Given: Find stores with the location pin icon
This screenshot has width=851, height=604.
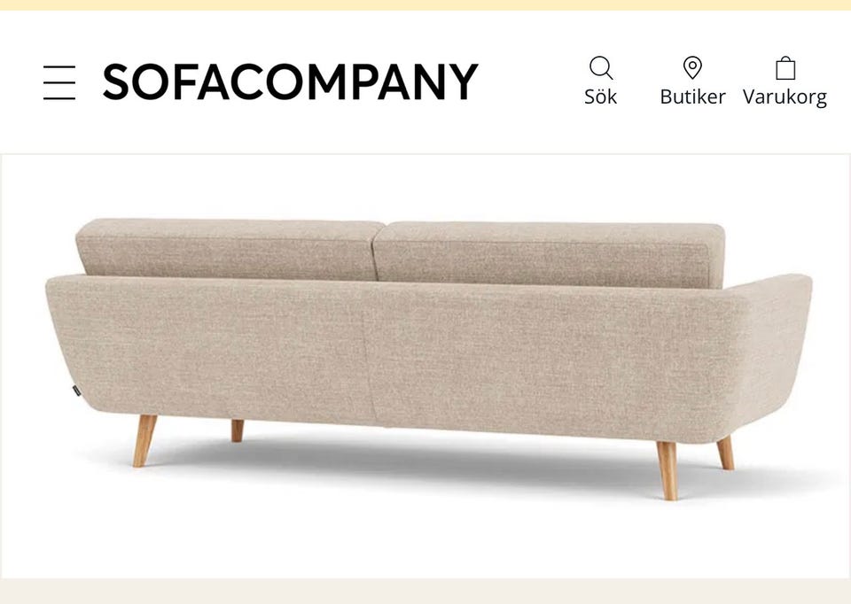Looking at the screenshot, I should (692, 68).
